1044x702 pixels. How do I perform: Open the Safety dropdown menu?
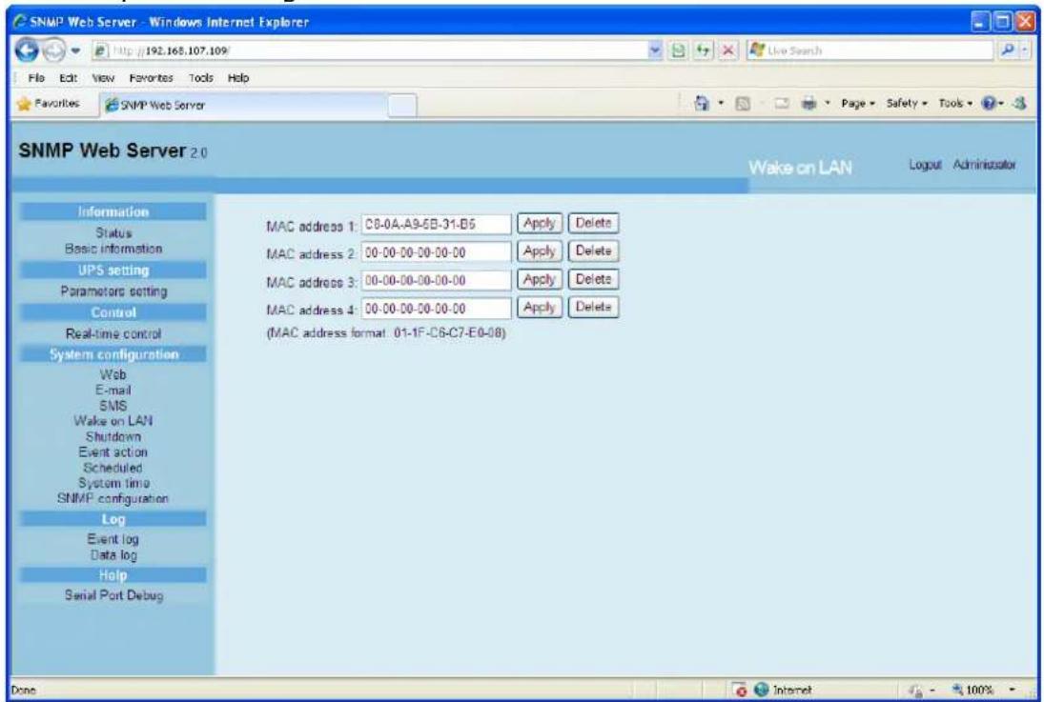click(x=906, y=104)
